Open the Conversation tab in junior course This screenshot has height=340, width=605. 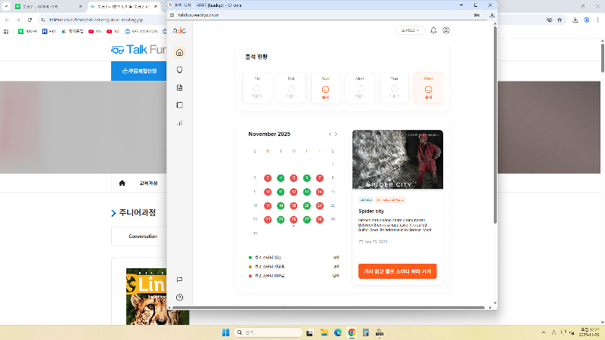pyautogui.click(x=142, y=236)
